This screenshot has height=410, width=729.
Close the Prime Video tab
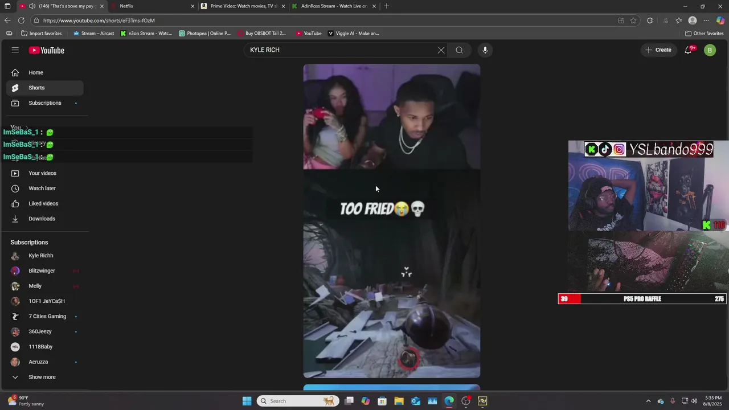[283, 6]
